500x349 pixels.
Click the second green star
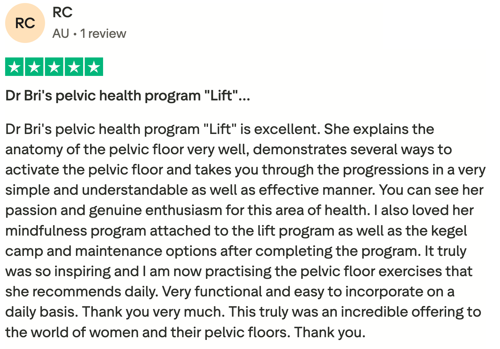34,67
